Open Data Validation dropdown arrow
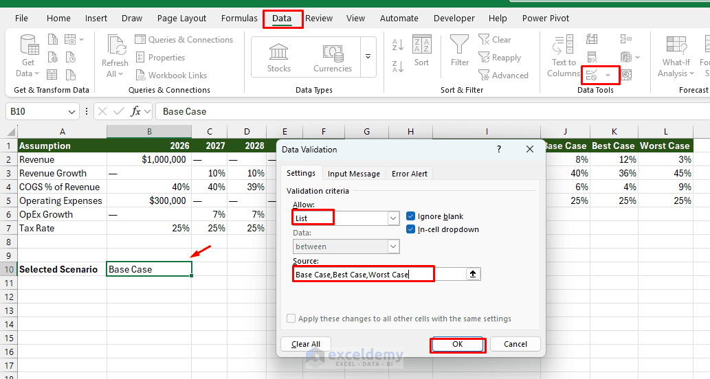 (x=608, y=75)
